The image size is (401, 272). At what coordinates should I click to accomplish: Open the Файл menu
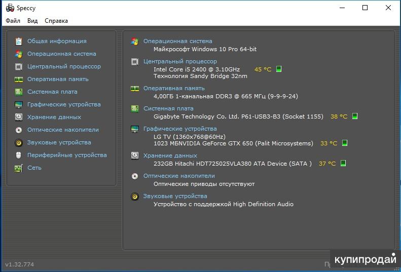(13, 21)
